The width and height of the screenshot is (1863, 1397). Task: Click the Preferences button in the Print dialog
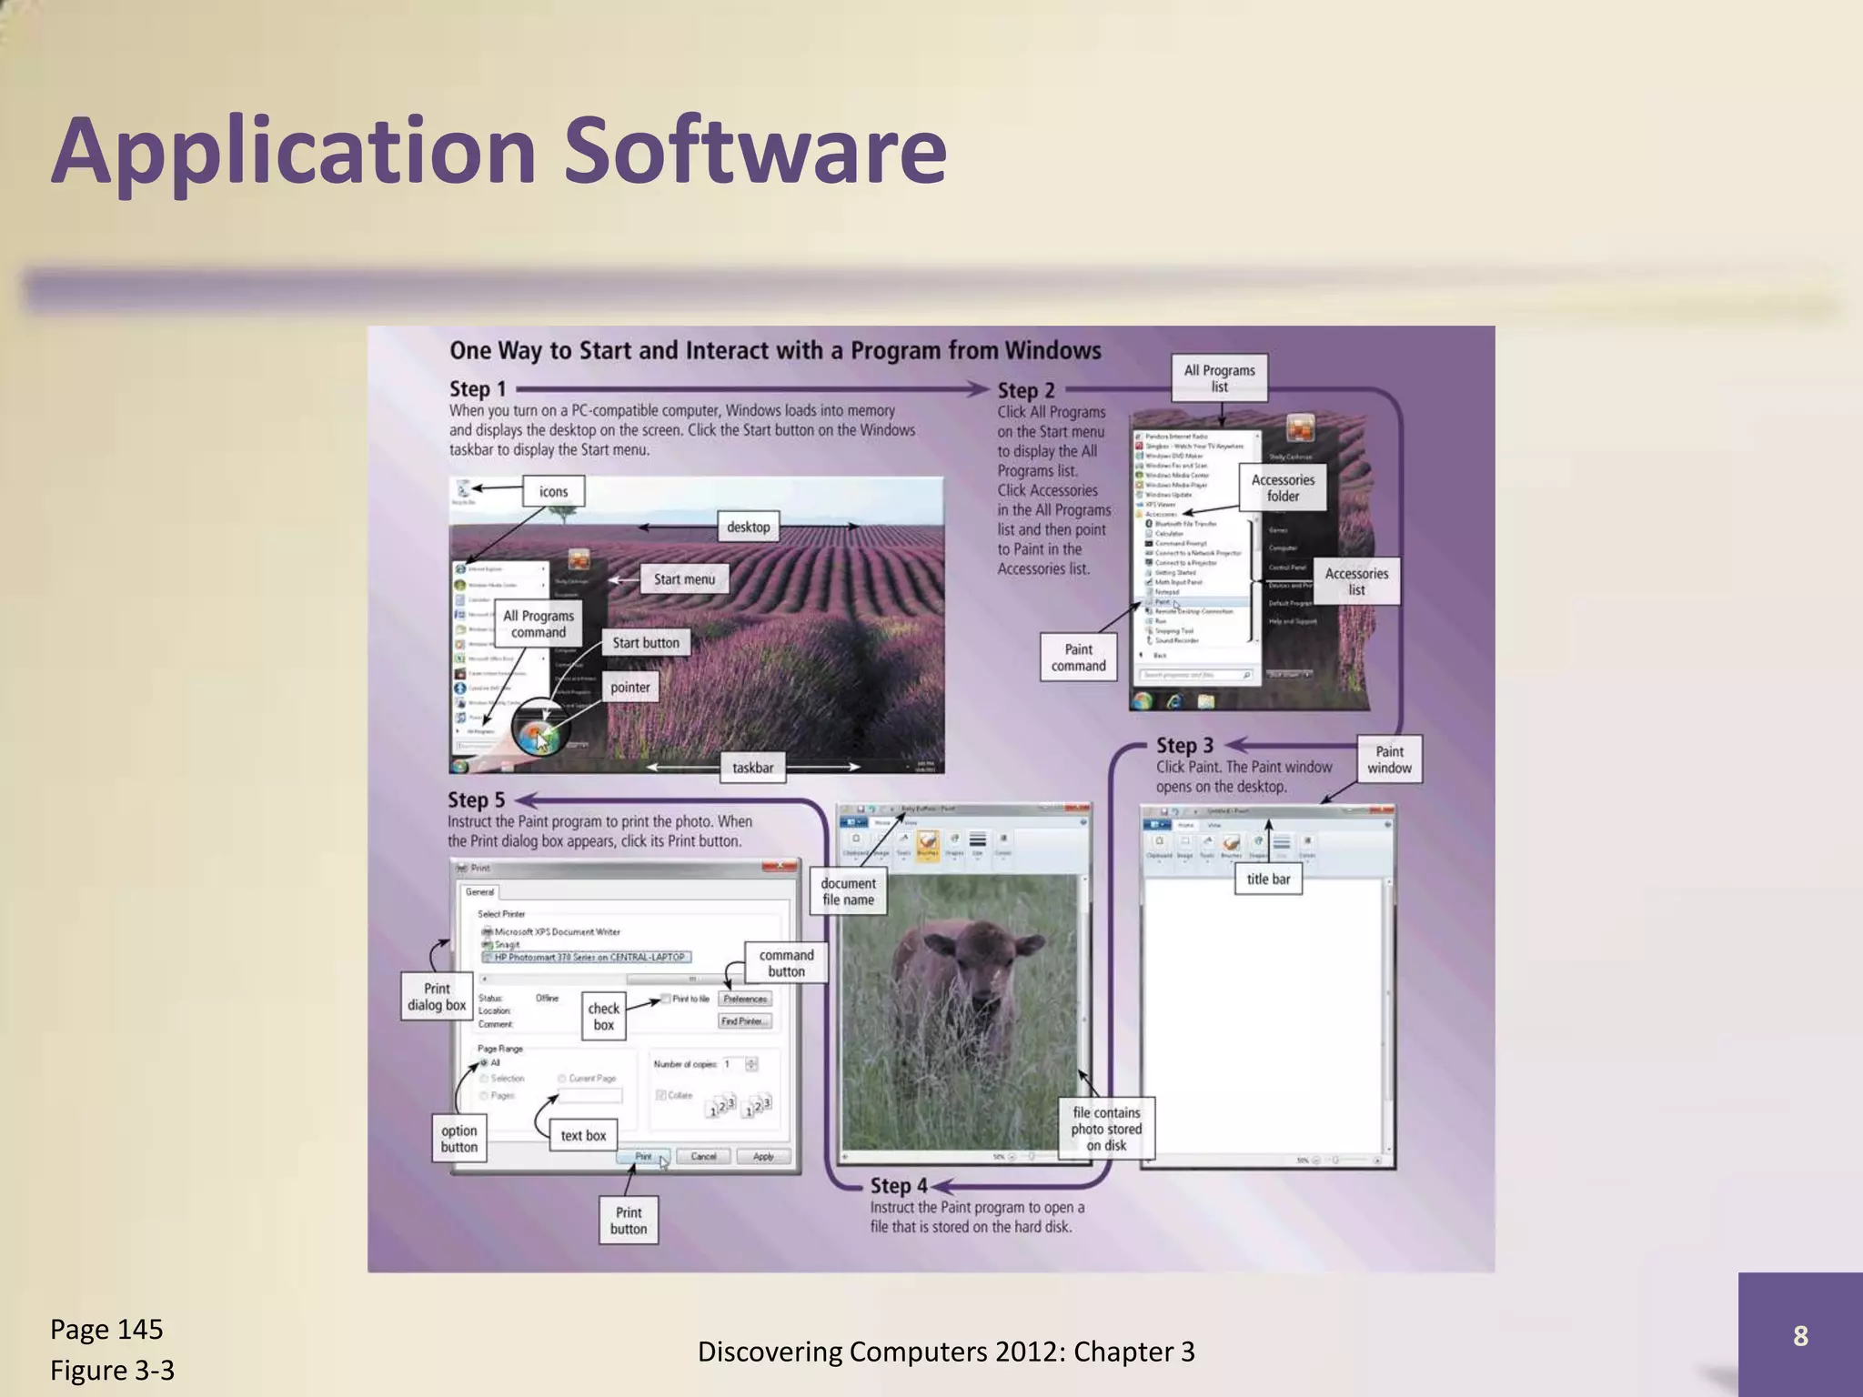(x=745, y=999)
